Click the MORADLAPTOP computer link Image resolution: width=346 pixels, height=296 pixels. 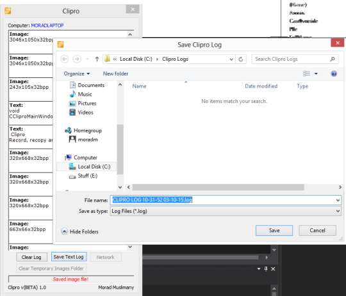[x=47, y=26]
